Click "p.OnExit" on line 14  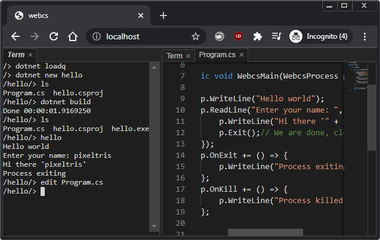[x=219, y=155]
